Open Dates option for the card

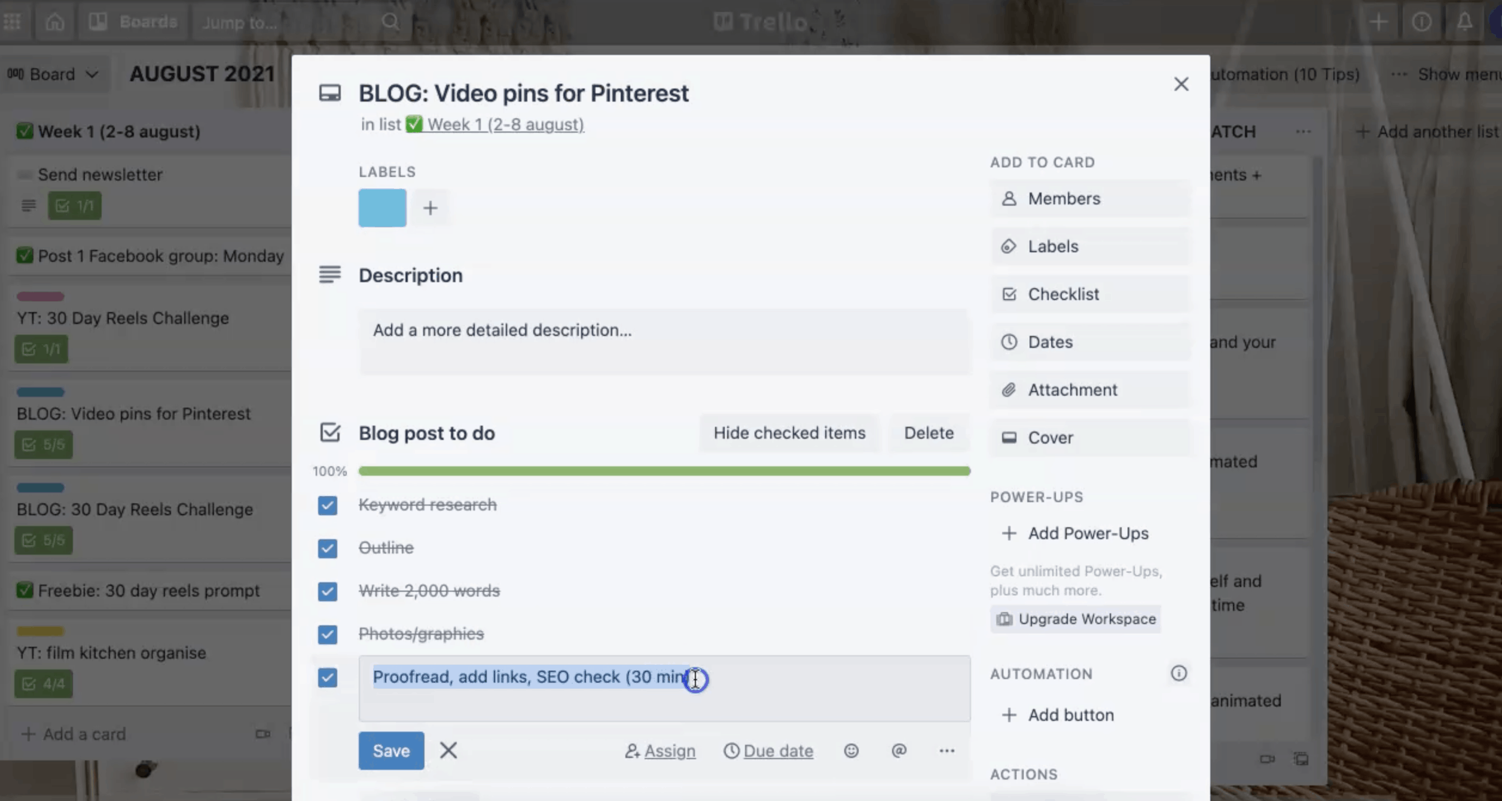(x=1091, y=342)
